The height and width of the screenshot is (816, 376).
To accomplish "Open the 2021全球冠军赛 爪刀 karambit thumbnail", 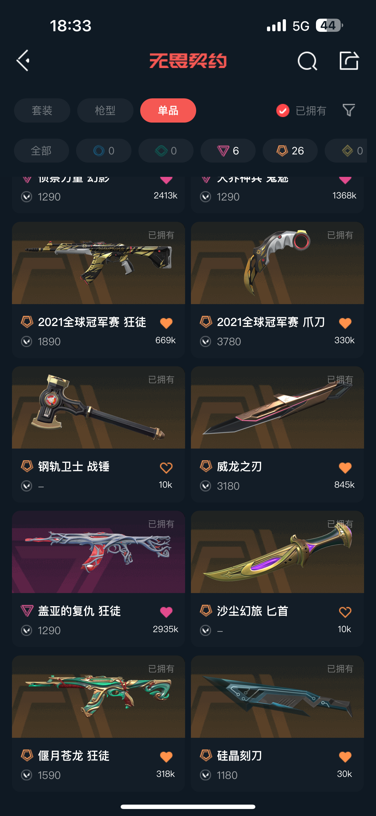I will [277, 263].
